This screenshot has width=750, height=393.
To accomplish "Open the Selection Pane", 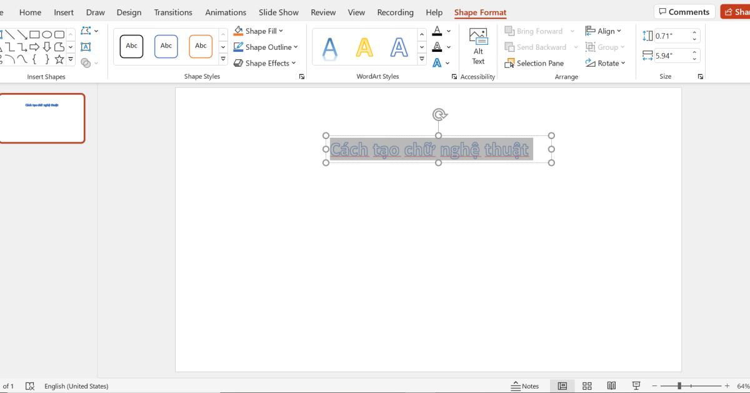I will point(535,63).
